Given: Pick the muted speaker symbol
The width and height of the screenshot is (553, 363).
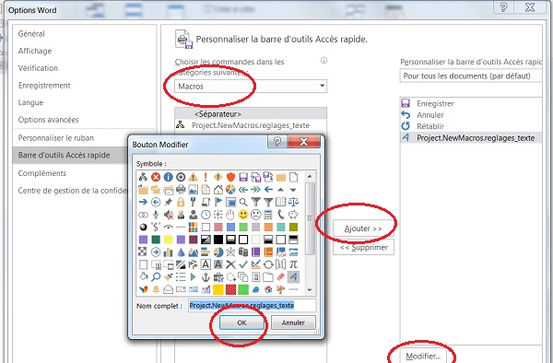Looking at the screenshot, I should pos(169,215).
